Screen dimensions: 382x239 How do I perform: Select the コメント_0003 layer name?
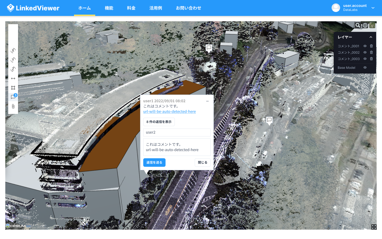coord(349,59)
